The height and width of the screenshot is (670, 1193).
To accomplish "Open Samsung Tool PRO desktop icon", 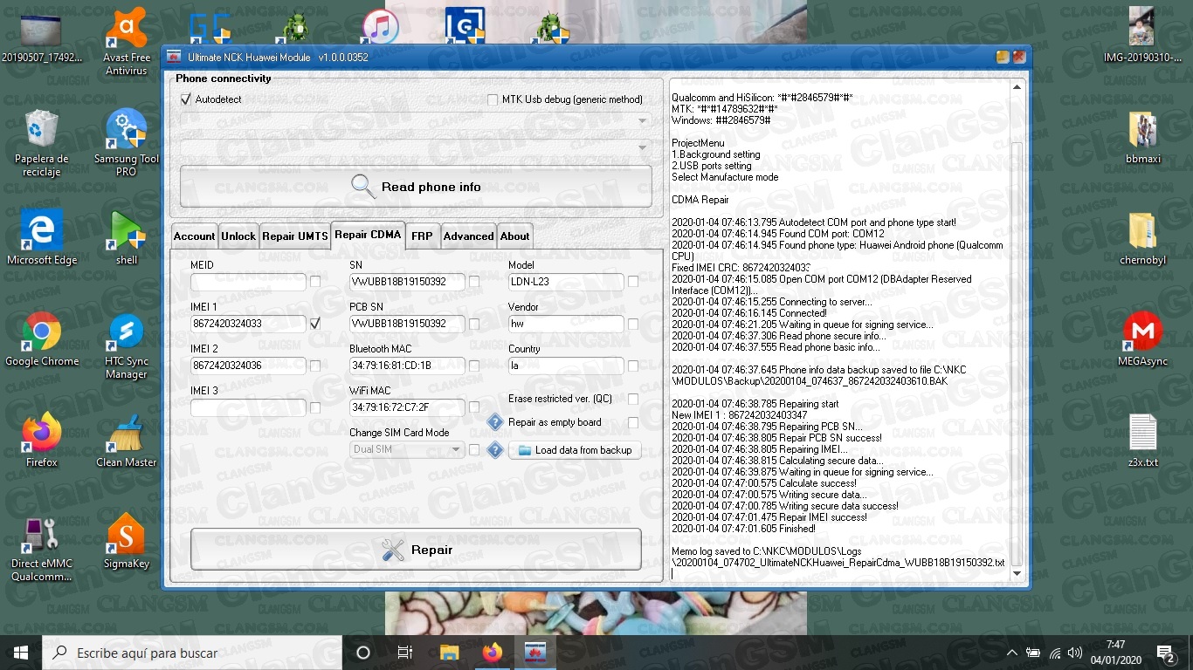I will [x=127, y=143].
